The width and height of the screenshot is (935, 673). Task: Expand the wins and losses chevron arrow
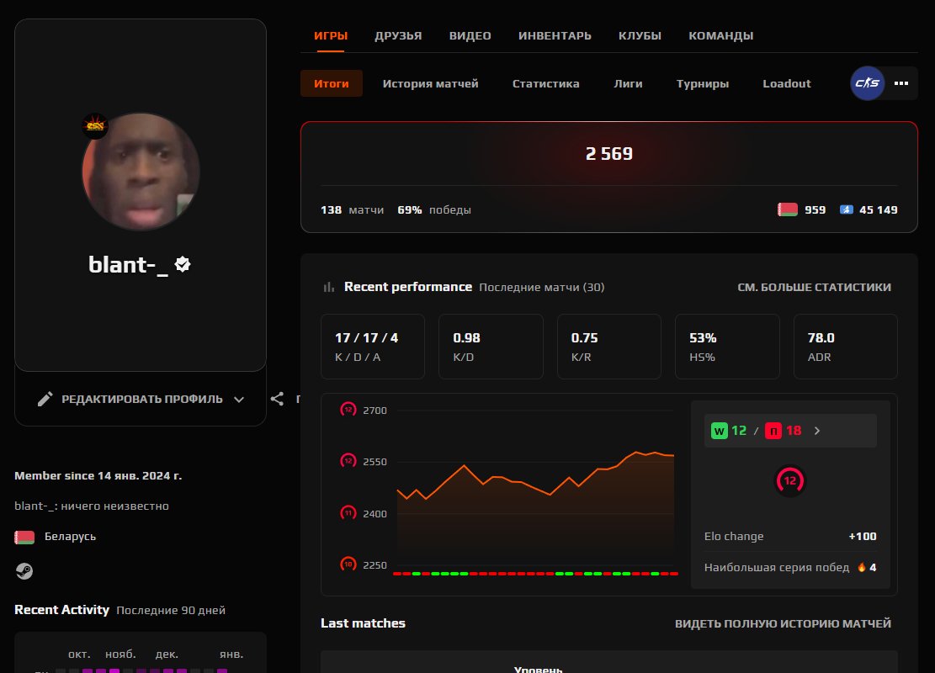[816, 431]
